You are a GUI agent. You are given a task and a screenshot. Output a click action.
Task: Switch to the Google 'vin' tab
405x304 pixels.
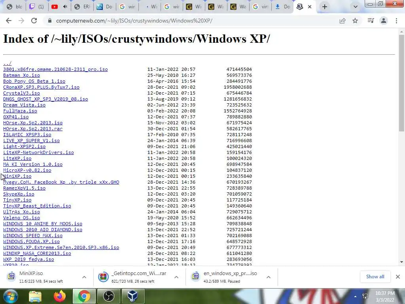(x=260, y=7)
